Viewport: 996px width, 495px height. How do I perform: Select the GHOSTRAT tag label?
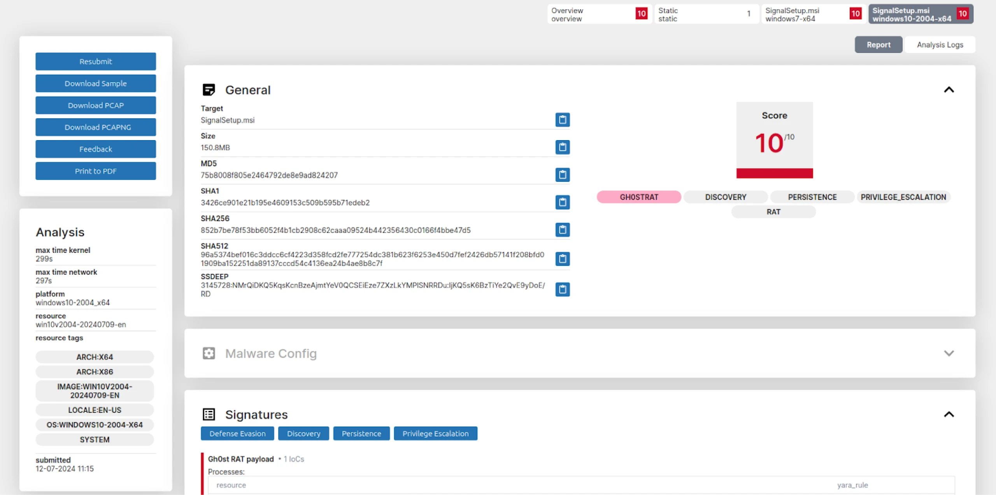click(637, 197)
